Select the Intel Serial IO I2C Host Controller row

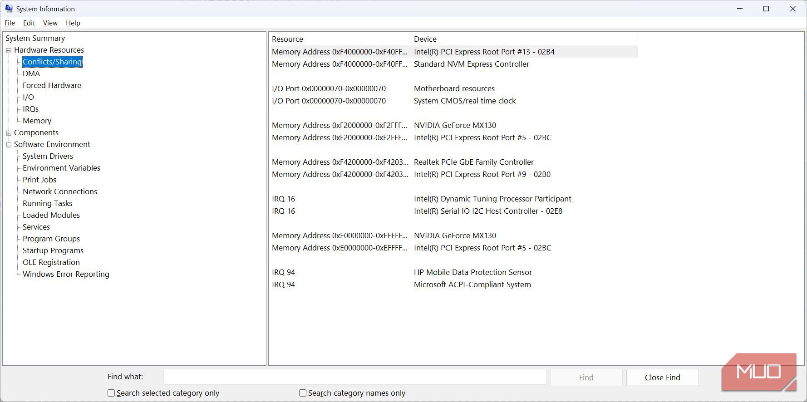(x=454, y=211)
